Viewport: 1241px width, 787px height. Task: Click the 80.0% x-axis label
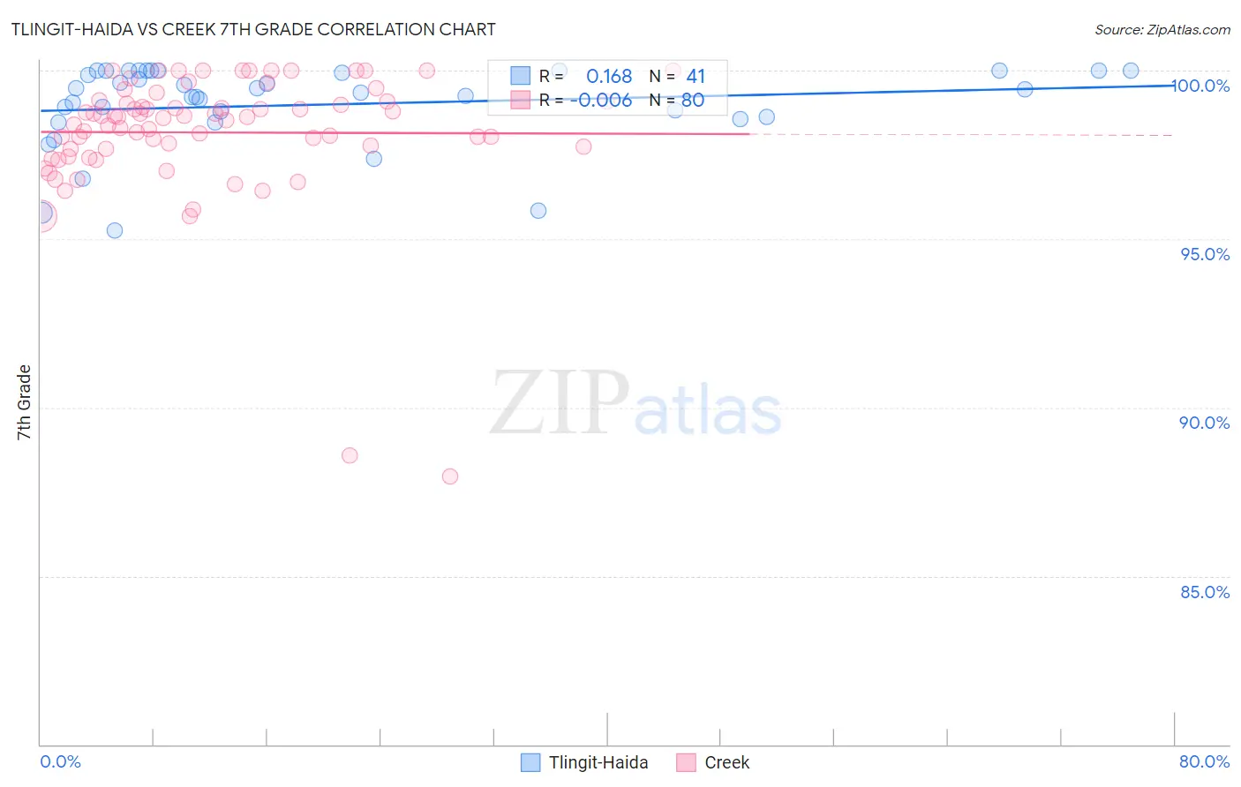[x=1205, y=761]
